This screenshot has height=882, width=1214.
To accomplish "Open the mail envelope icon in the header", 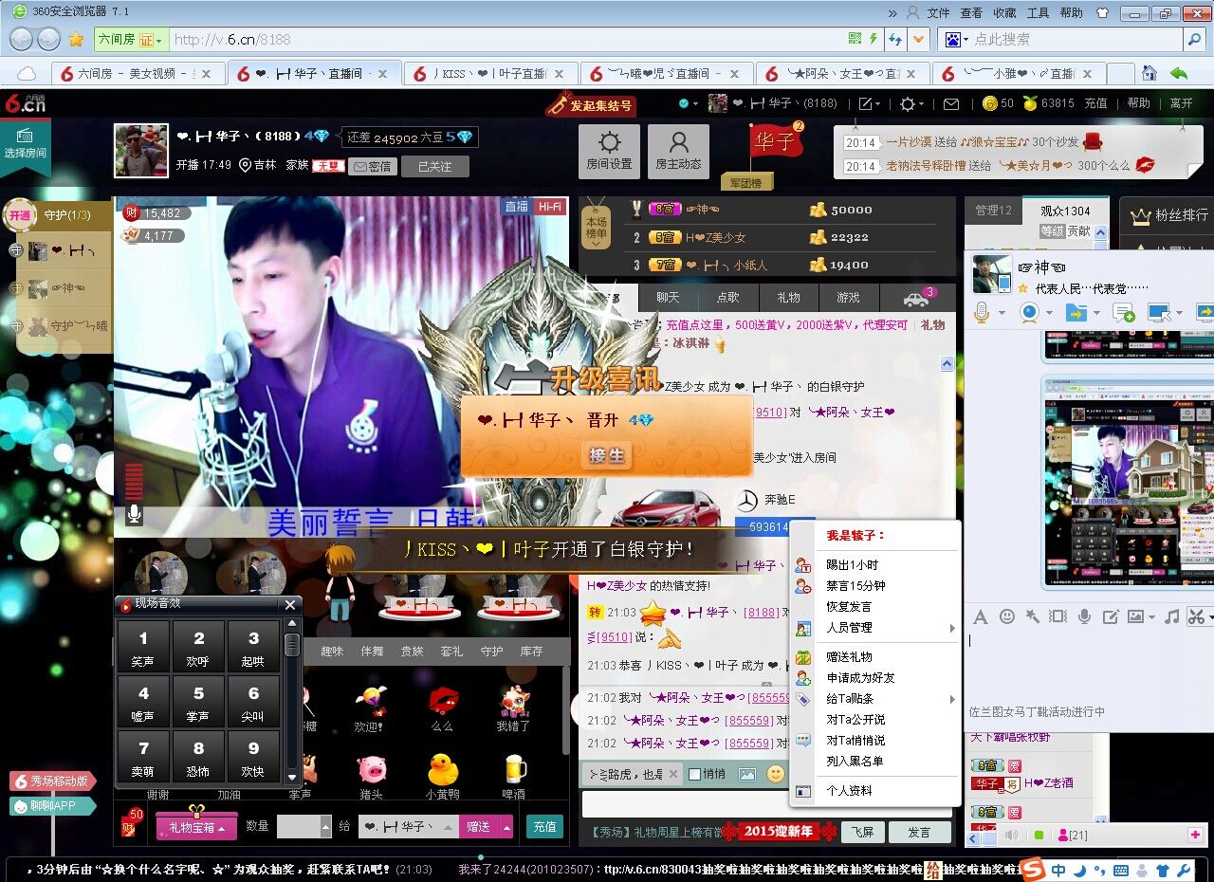I will point(950,103).
